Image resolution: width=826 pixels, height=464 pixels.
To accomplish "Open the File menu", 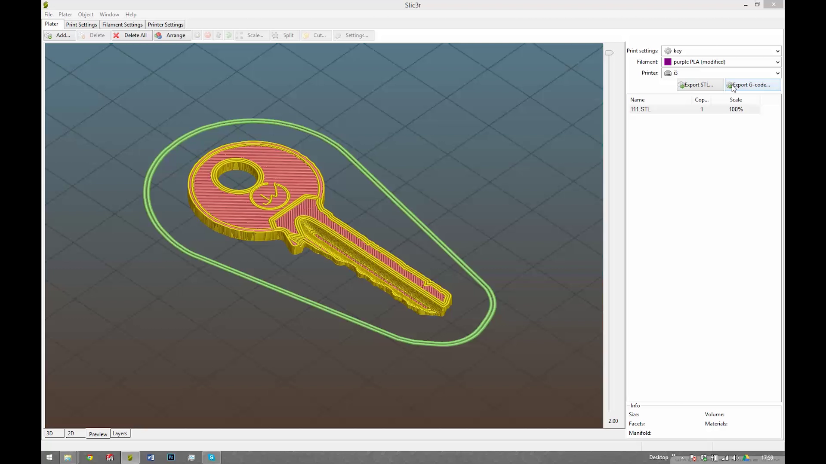I will [x=48, y=14].
